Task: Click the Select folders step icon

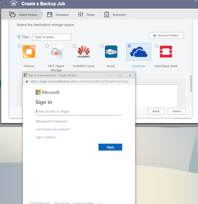Action: click(12, 14)
